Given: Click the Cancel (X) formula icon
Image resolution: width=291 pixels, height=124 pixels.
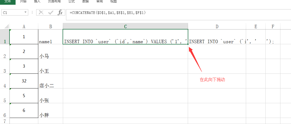Looking at the screenshot, I should tap(41, 13).
